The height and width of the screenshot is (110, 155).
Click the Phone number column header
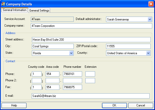coord(72,67)
